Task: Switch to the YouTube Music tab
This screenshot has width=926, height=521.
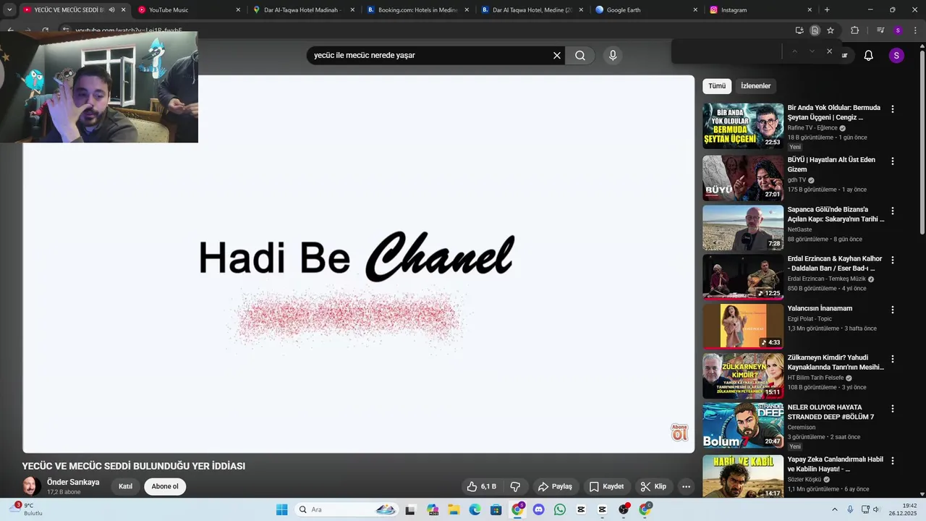Action: (x=190, y=10)
